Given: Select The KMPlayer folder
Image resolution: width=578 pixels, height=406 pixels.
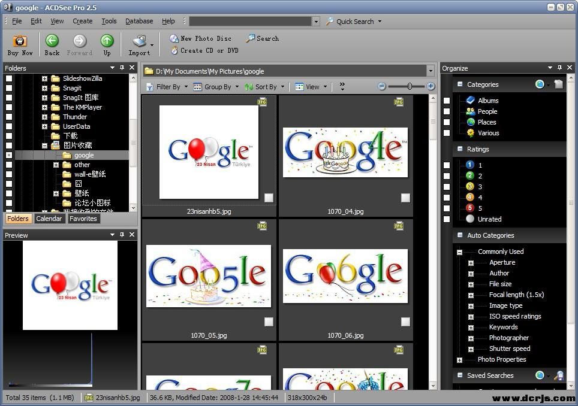Looking at the screenshot, I should click(82, 107).
